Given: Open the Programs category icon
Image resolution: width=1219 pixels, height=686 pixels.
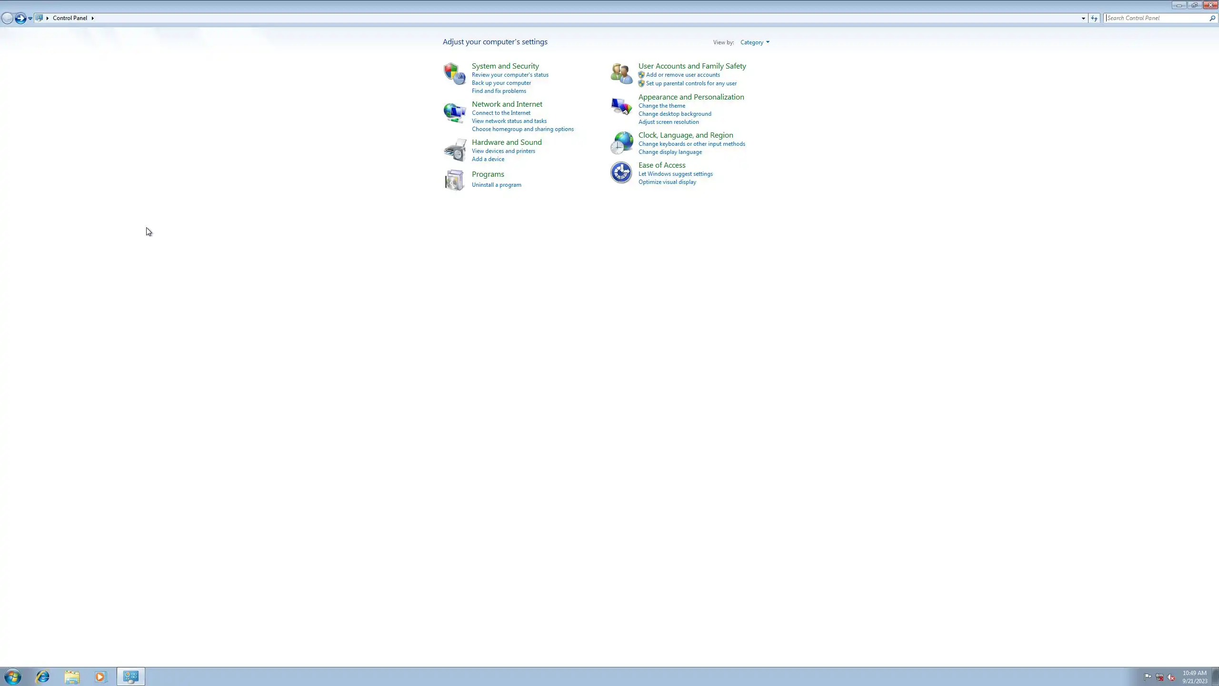Looking at the screenshot, I should [x=454, y=180].
